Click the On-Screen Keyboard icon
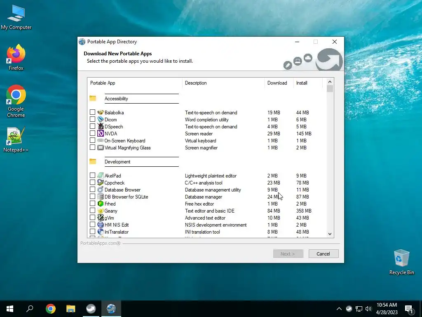The image size is (422, 317). (x=101, y=140)
